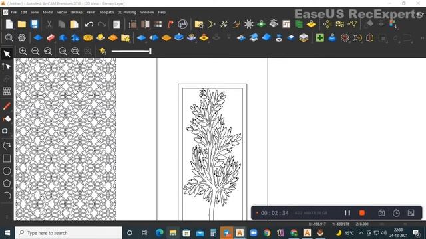Click the stacked layers icon in second row
Screen dimensions: 426x239
pos(304,38)
